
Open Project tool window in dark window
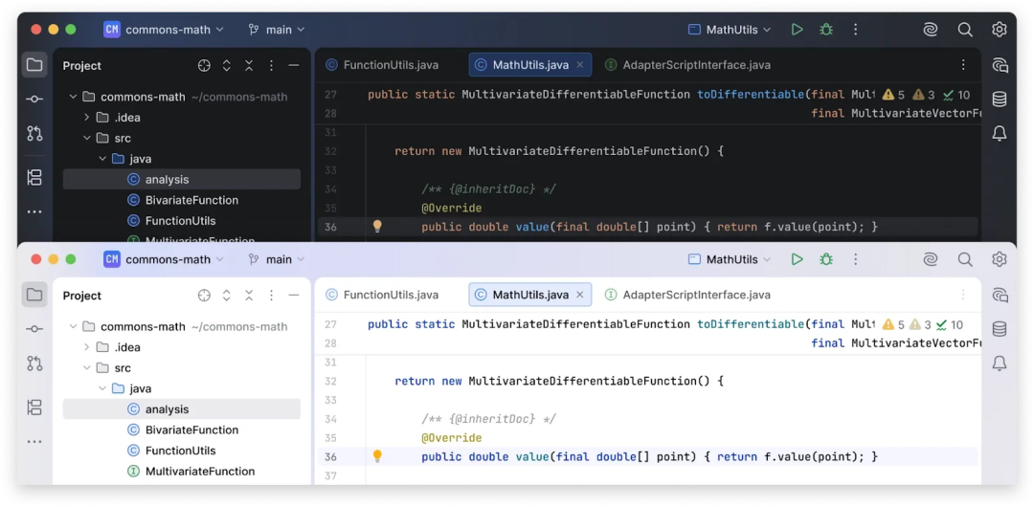[x=34, y=65]
